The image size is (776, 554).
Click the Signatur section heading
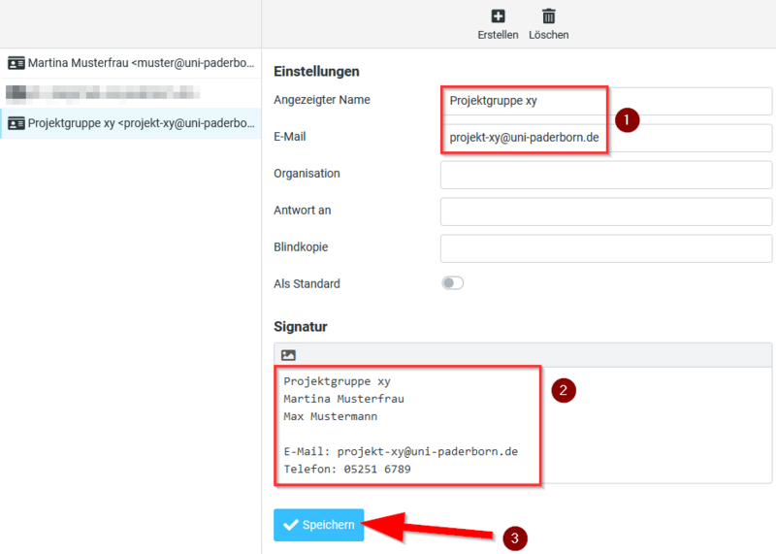pyautogui.click(x=301, y=327)
